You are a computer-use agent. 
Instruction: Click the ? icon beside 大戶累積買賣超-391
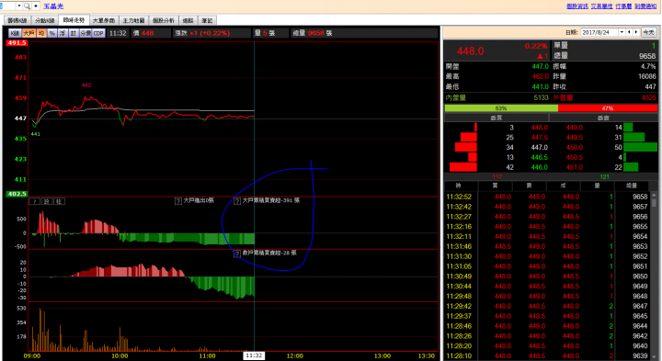pos(237,201)
